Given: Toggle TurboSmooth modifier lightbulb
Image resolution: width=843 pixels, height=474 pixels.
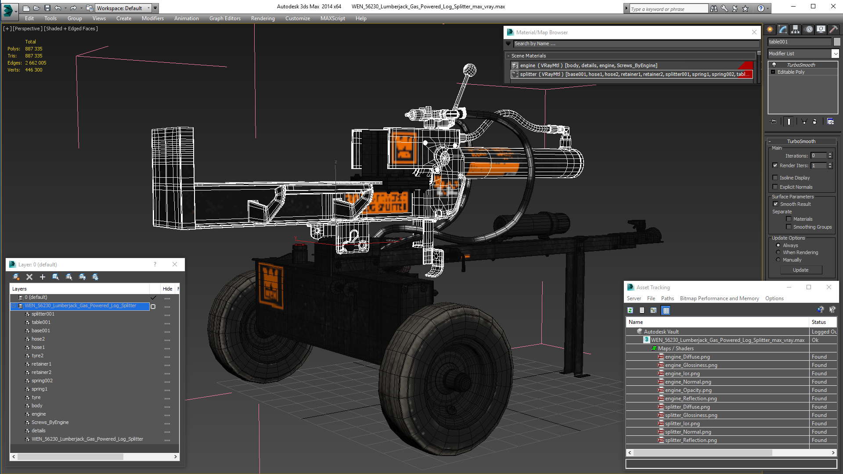Looking at the screenshot, I should (x=774, y=65).
